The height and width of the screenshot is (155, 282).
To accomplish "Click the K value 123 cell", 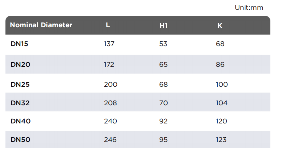I will (x=221, y=139).
